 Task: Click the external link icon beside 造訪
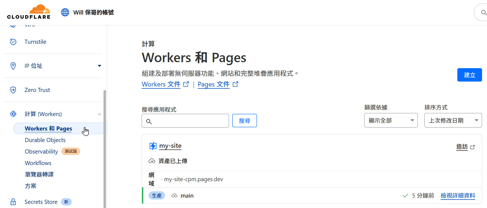(472, 147)
